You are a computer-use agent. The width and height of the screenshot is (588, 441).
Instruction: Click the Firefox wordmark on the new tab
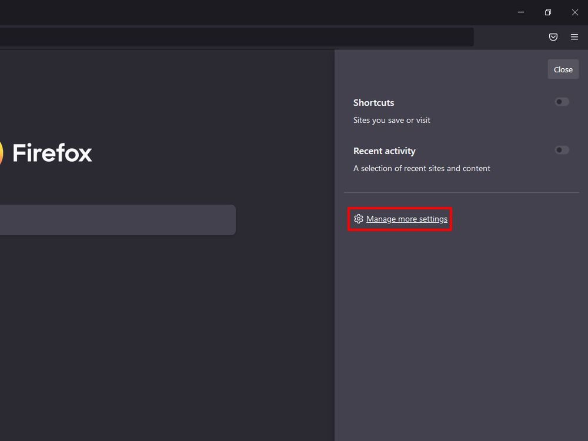(x=52, y=152)
